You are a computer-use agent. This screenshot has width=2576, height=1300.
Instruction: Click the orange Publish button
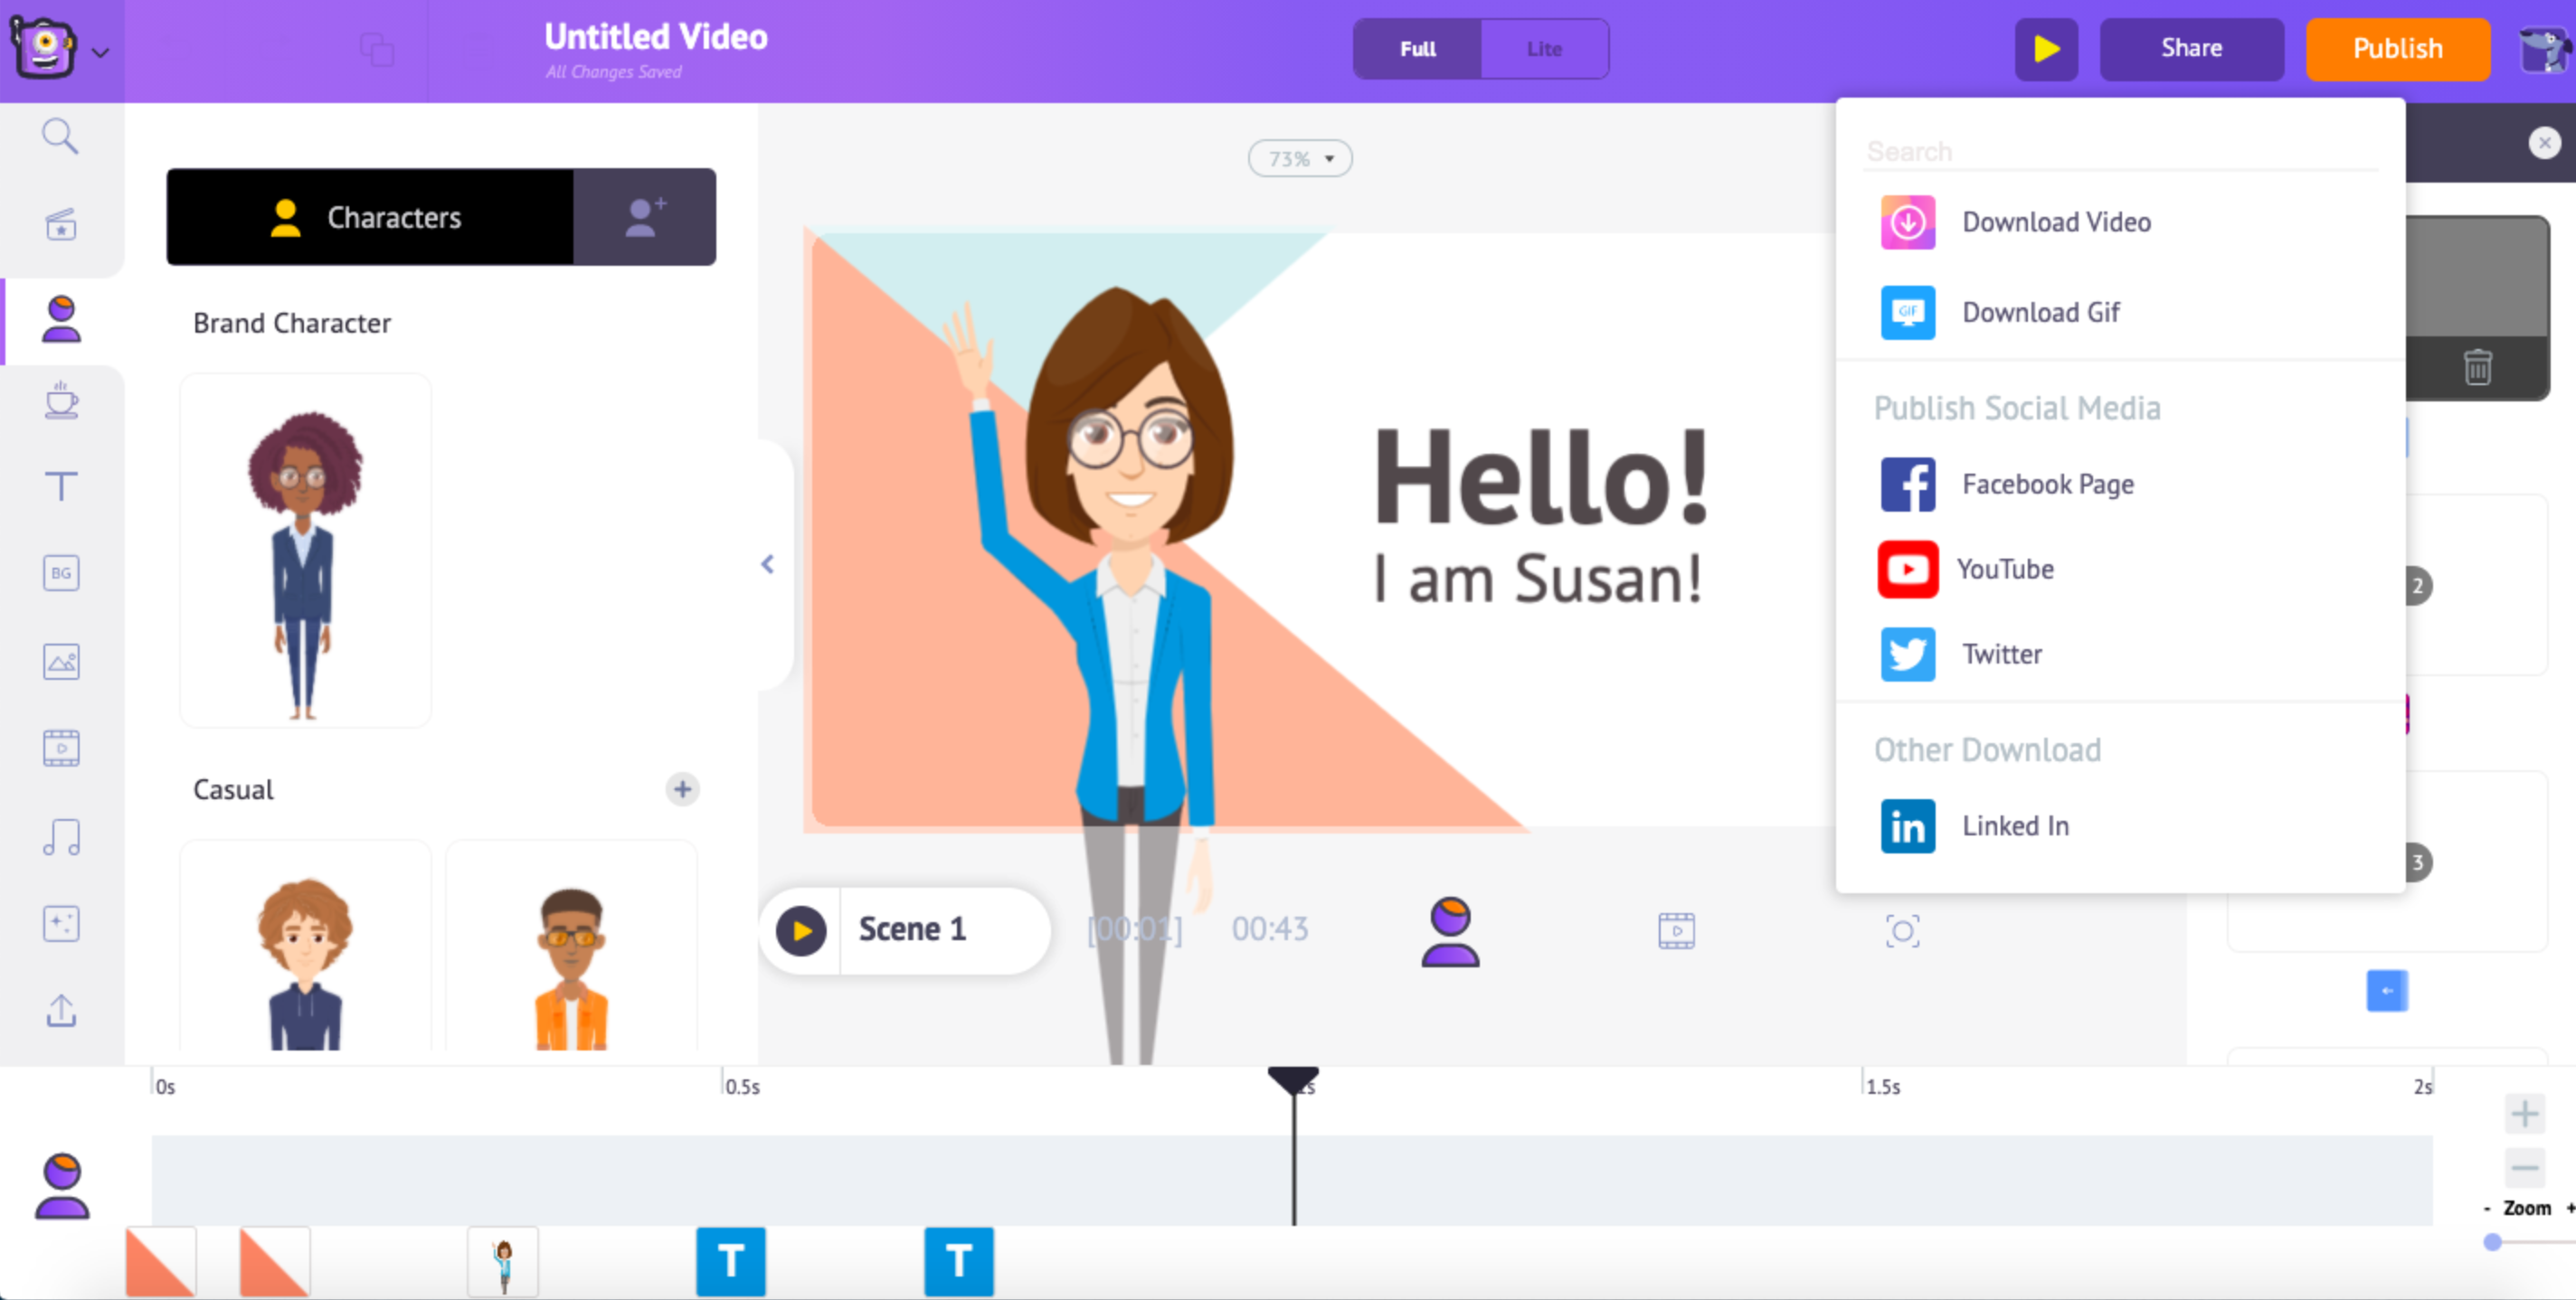coord(2397,49)
